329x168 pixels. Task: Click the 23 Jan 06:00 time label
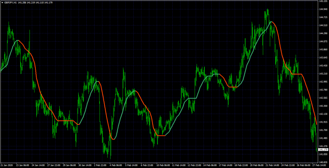coord(23,166)
